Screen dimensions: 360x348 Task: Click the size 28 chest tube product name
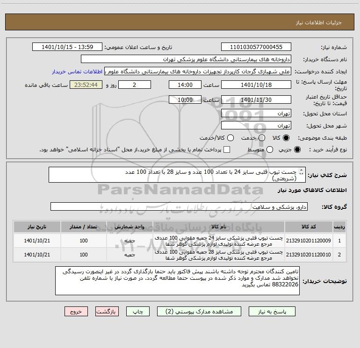tap(219, 255)
